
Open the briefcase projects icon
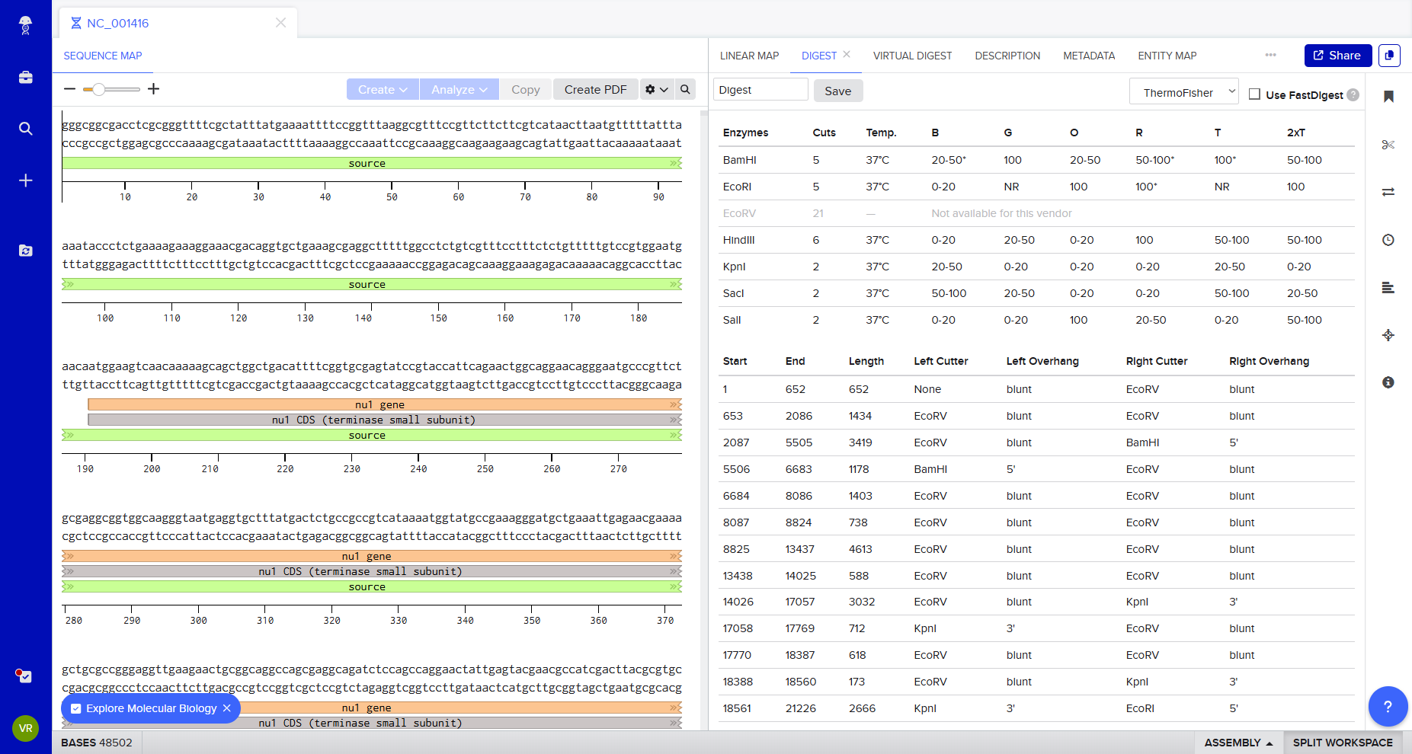26,78
